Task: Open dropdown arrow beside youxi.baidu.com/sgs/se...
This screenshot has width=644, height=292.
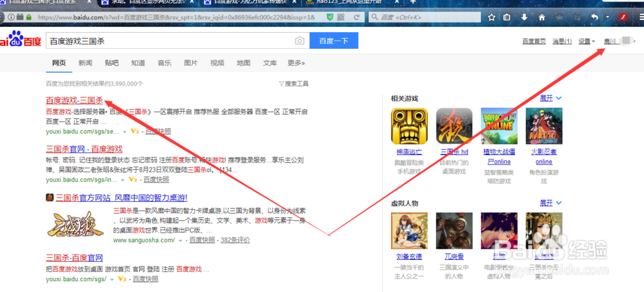Action: 125,132
